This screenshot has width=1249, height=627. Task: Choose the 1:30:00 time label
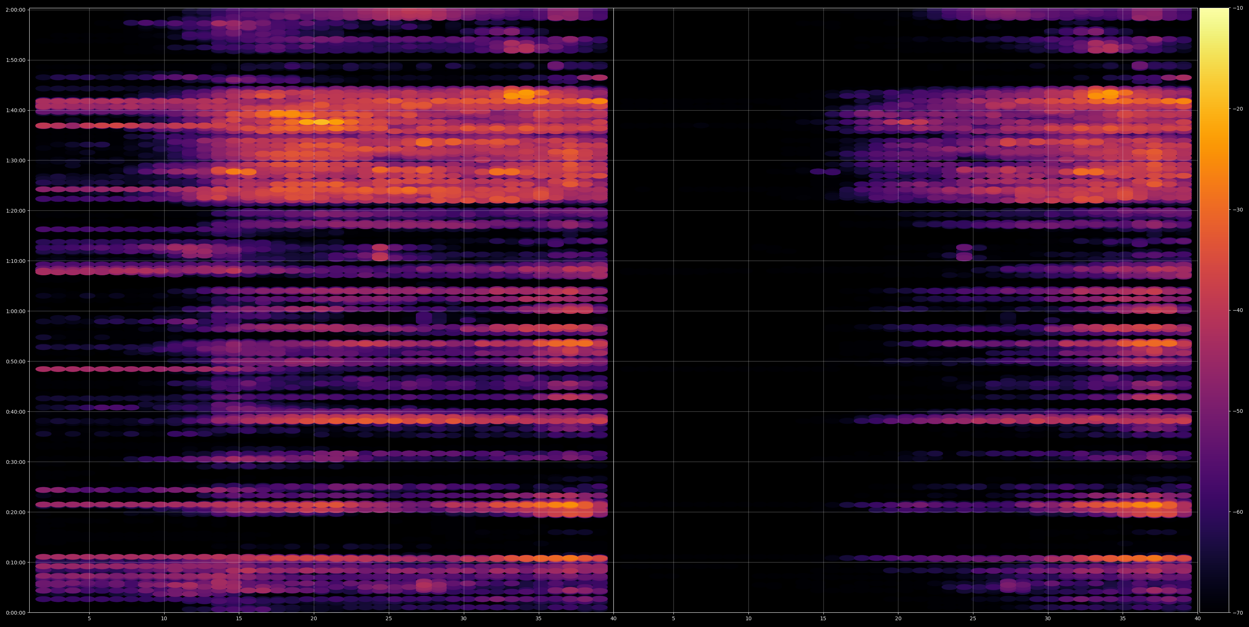[16, 160]
